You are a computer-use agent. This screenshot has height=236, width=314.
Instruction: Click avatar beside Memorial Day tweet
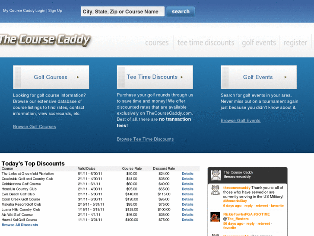tap(215, 190)
